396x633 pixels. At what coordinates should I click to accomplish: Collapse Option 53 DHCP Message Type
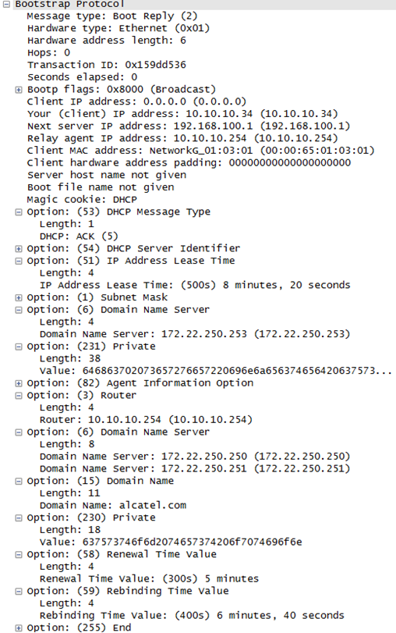19,212
